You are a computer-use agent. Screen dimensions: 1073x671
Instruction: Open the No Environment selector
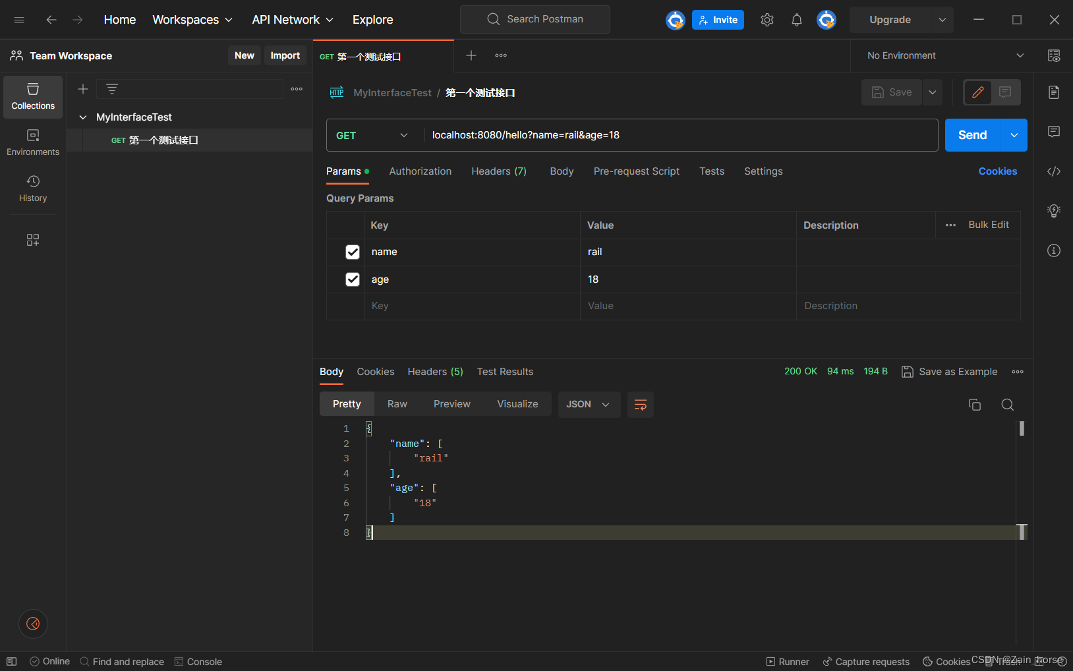click(945, 55)
